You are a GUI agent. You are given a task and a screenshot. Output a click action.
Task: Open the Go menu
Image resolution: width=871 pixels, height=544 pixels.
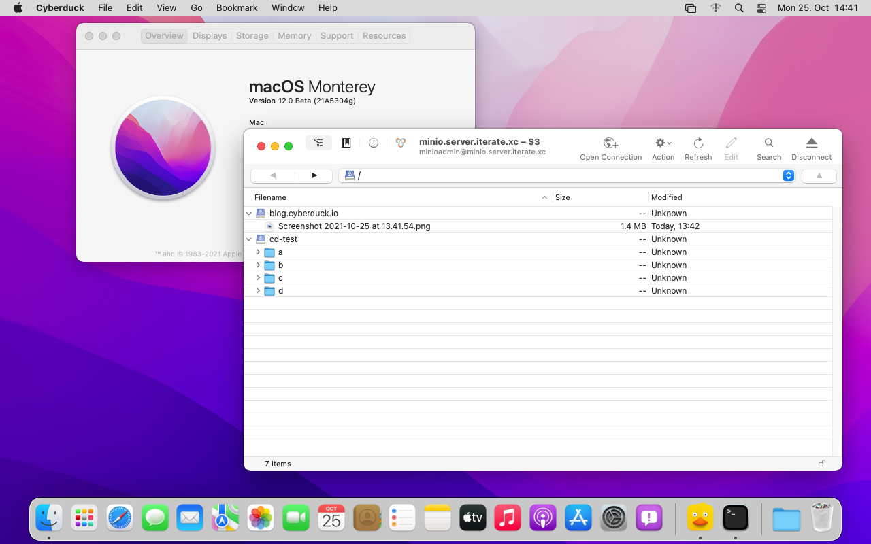point(197,8)
